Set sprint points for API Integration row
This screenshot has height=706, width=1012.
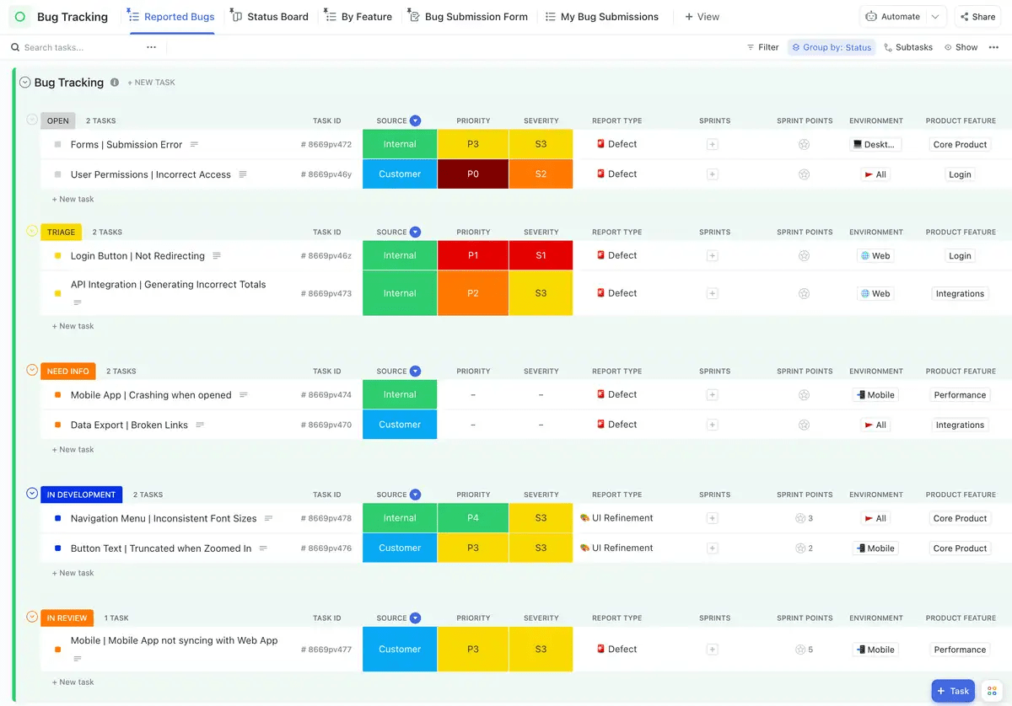coord(804,294)
